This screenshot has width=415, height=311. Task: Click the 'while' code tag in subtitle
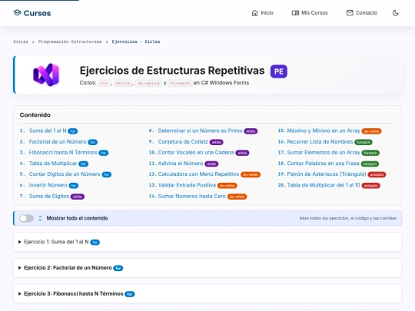123,83
